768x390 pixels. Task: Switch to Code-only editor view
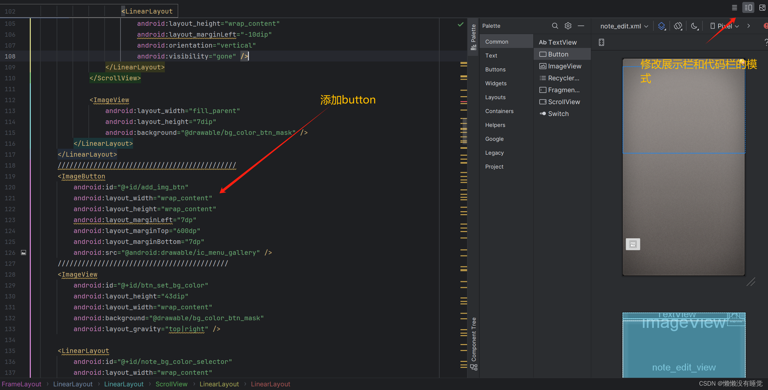pos(734,8)
